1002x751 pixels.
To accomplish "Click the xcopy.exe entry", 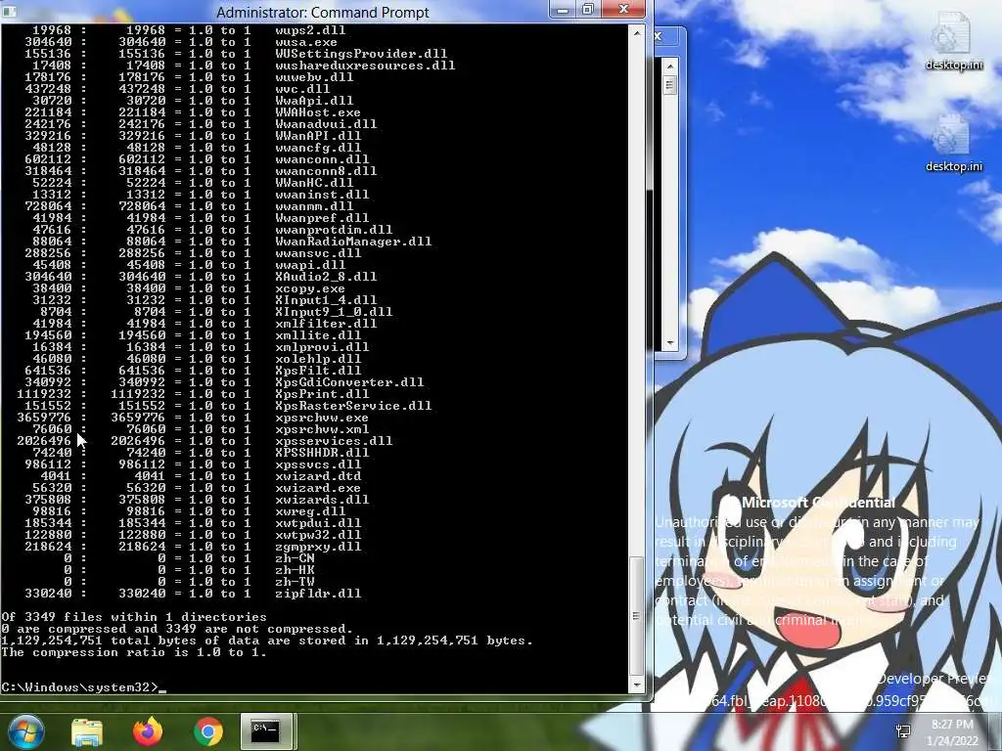I will 310,288.
